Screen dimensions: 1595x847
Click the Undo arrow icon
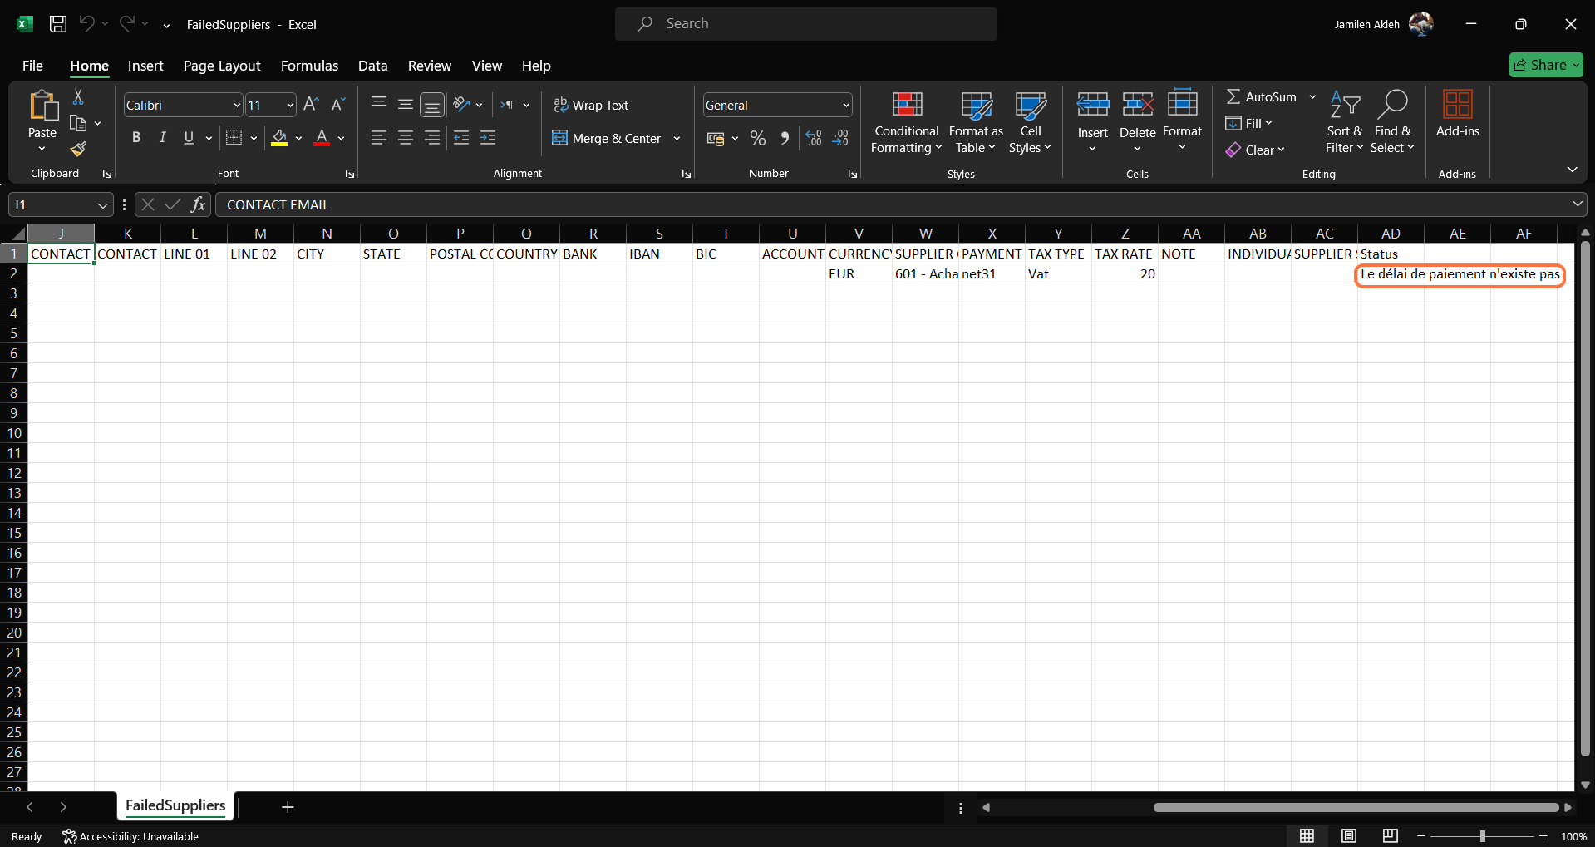pos(86,24)
